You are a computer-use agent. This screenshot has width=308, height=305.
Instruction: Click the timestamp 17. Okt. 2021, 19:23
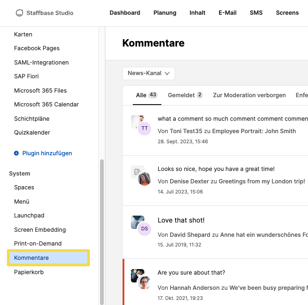pyautogui.click(x=180, y=298)
